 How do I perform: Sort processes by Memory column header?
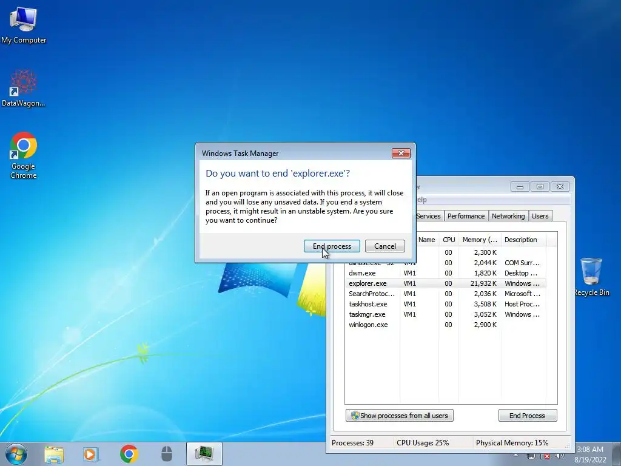click(x=480, y=240)
